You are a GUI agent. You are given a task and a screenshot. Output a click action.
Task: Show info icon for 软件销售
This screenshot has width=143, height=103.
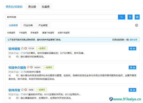point(25,48)
